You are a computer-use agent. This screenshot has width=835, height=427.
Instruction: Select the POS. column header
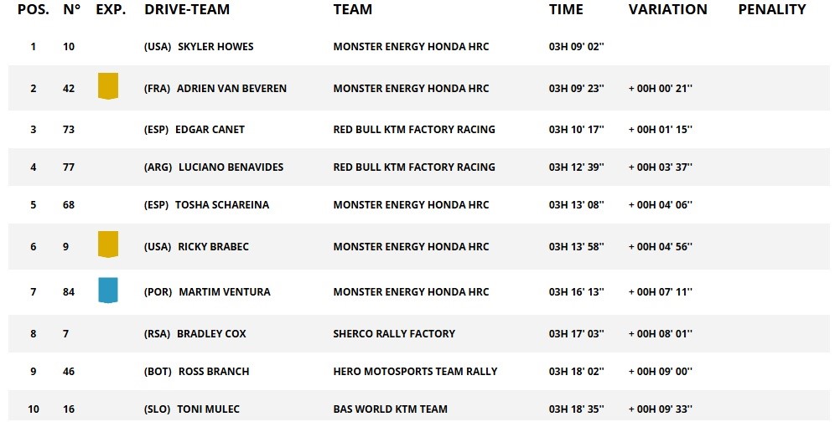click(x=33, y=10)
